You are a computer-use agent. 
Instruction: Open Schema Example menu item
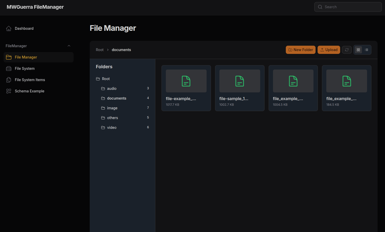tap(29, 91)
